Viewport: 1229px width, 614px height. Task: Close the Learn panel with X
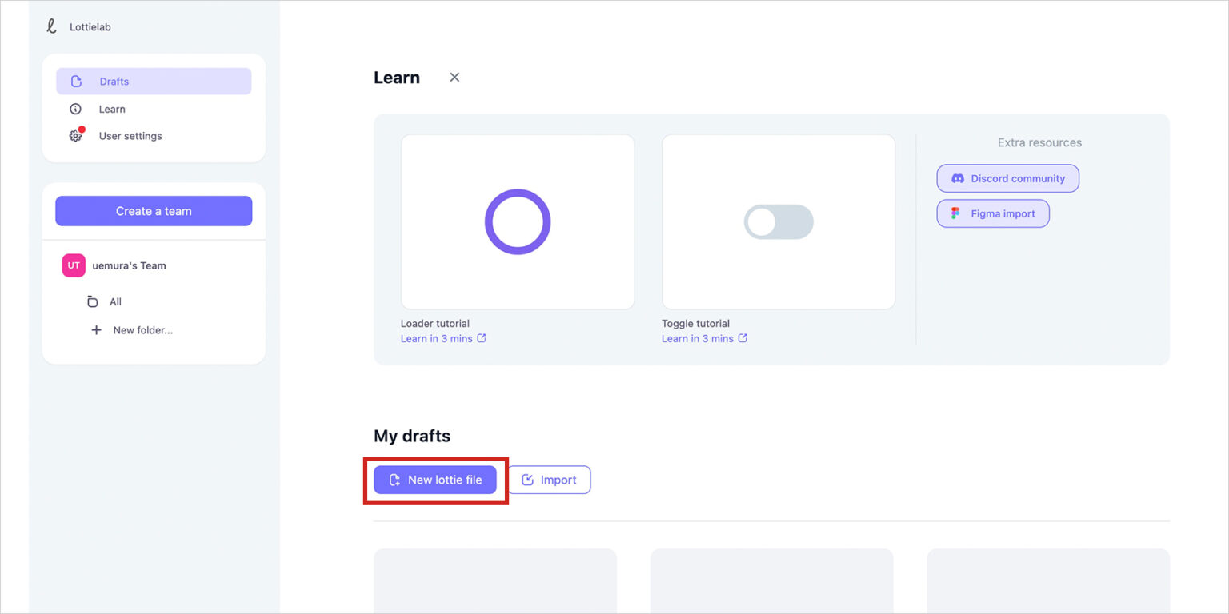pyautogui.click(x=454, y=78)
